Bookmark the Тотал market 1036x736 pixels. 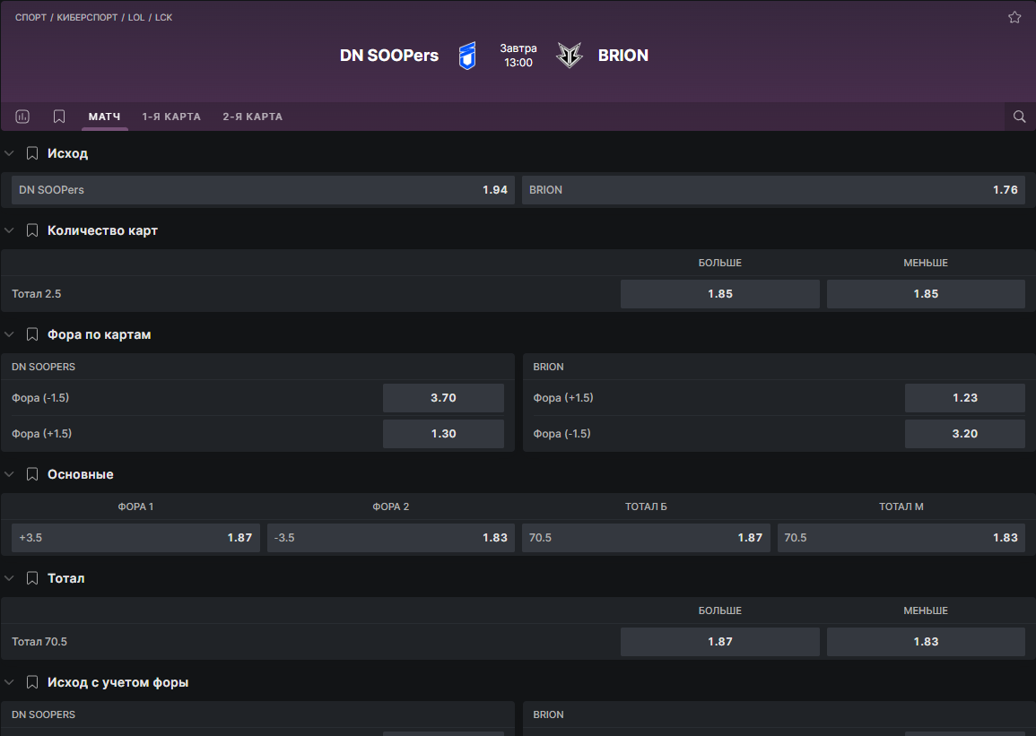coord(31,578)
